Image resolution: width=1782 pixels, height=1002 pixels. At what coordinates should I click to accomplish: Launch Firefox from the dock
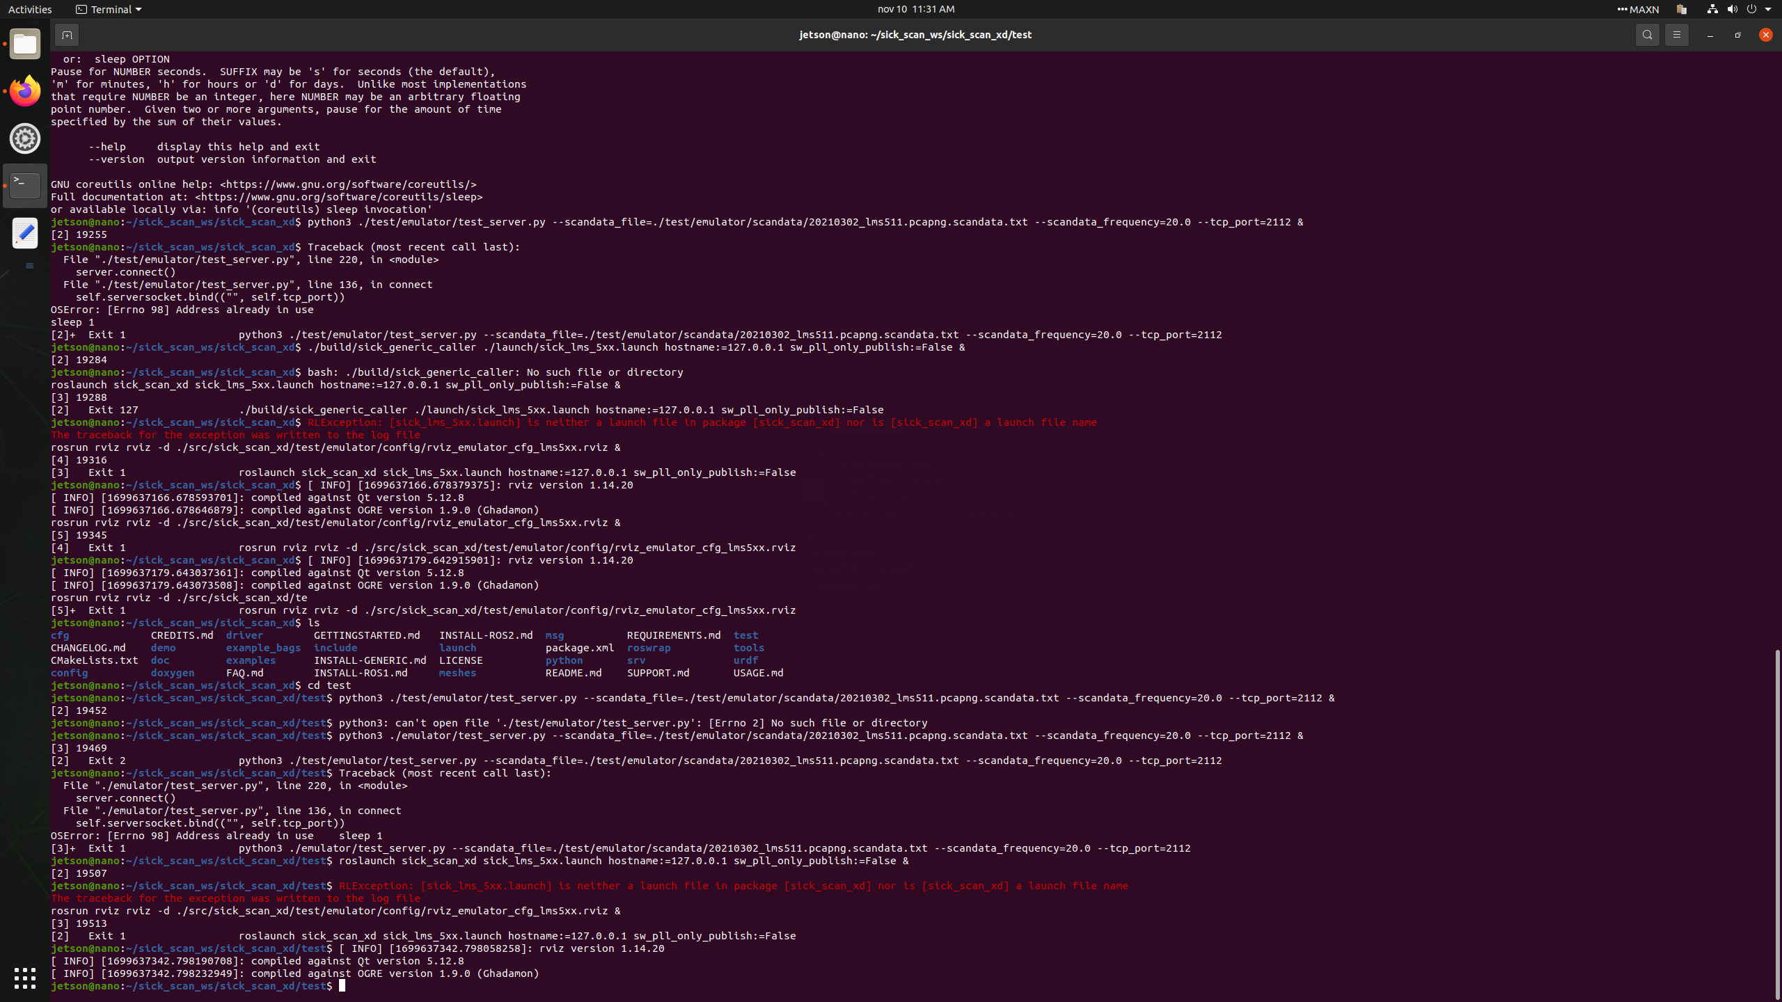coord(24,90)
